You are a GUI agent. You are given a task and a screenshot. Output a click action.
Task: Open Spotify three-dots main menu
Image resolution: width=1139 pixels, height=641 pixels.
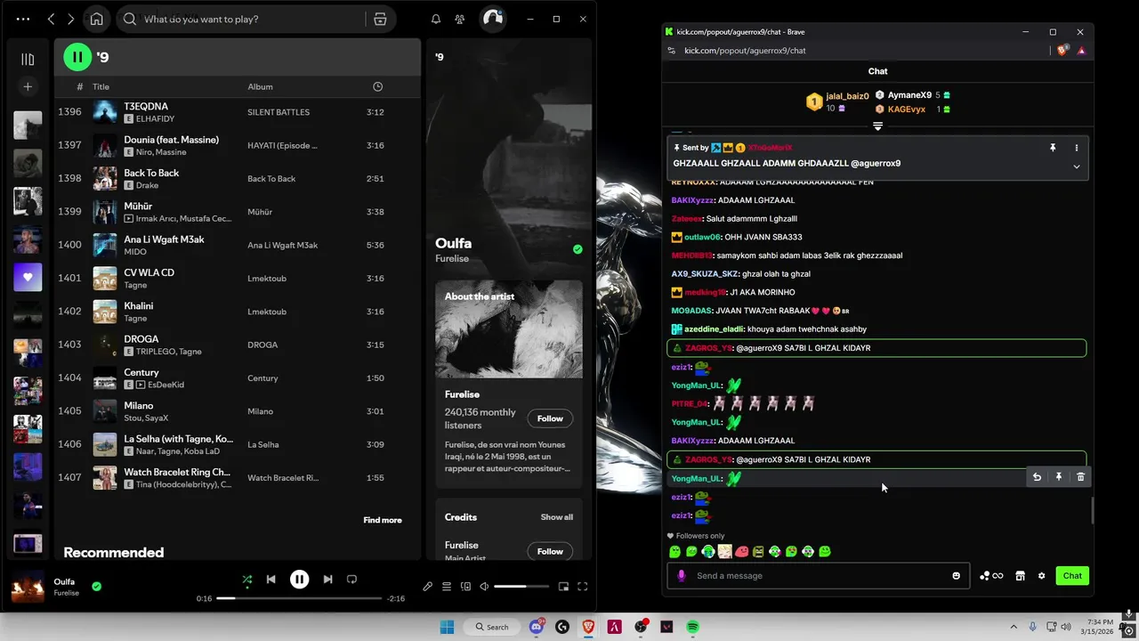(23, 19)
